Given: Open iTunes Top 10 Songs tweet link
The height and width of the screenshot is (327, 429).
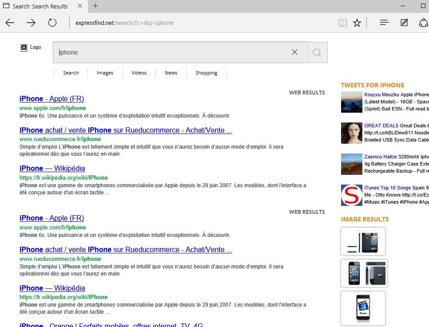Looking at the screenshot, I should coord(387,188).
